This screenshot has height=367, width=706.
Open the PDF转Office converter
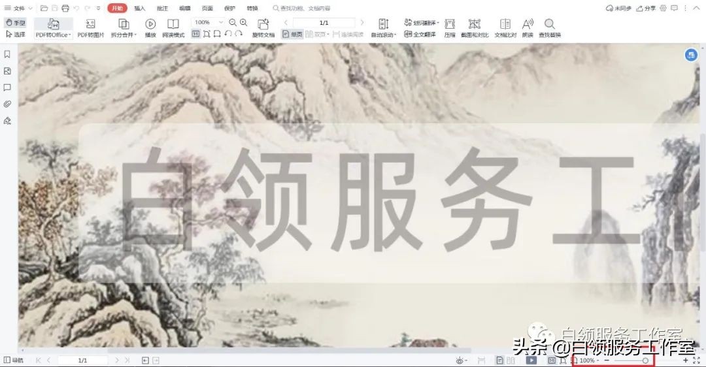click(54, 28)
